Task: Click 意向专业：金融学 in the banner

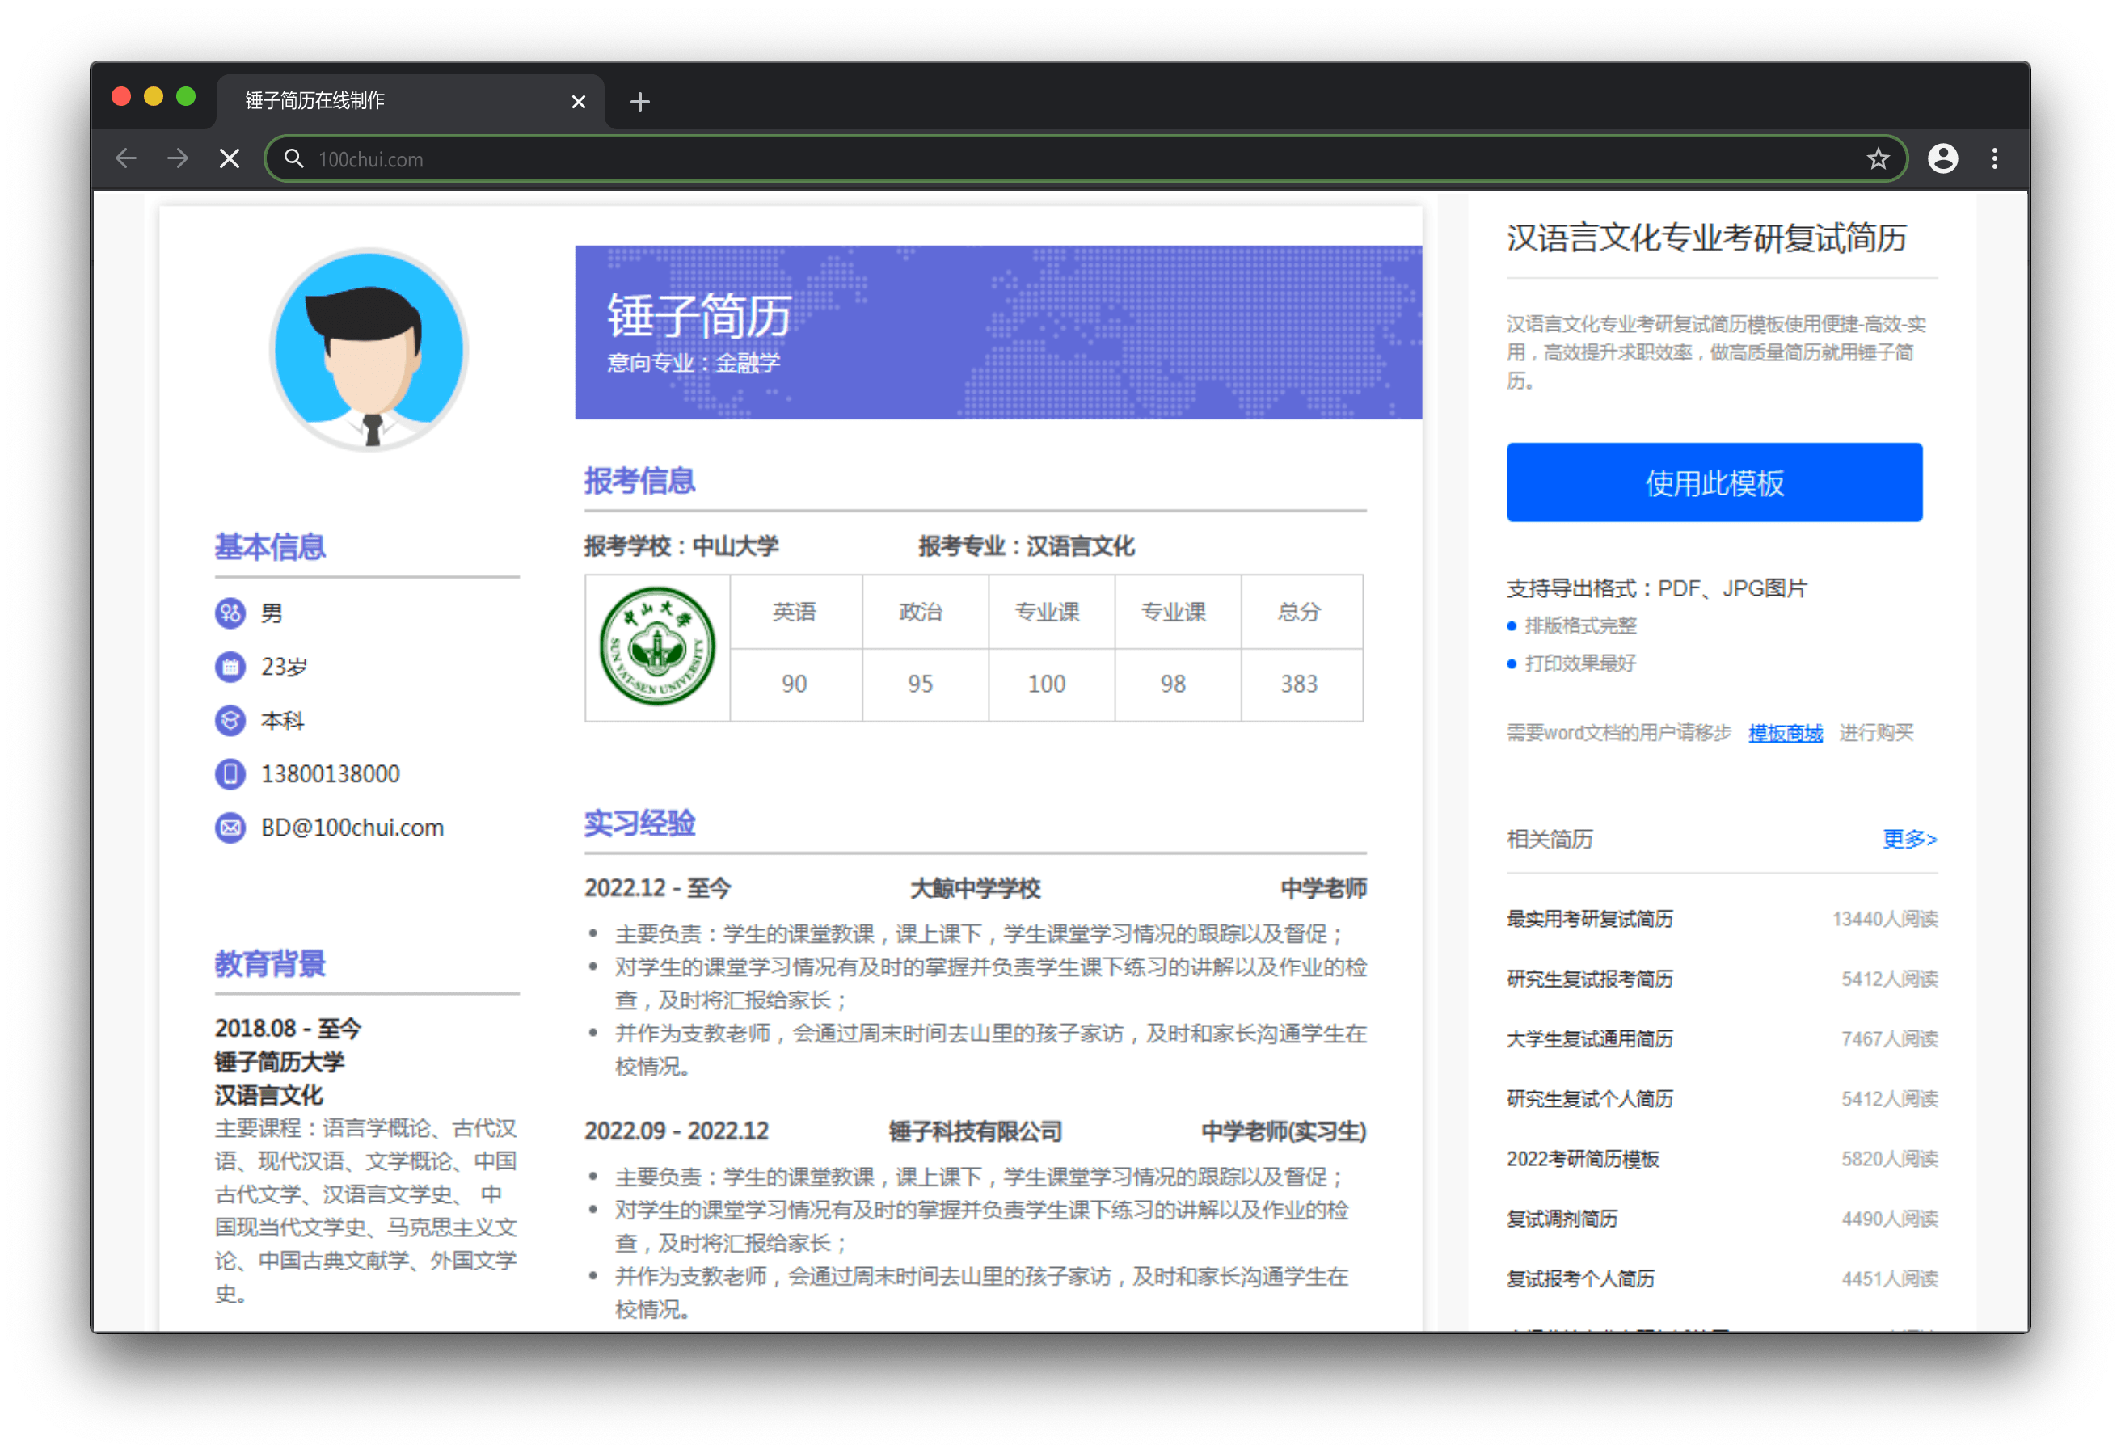Action: tap(694, 364)
